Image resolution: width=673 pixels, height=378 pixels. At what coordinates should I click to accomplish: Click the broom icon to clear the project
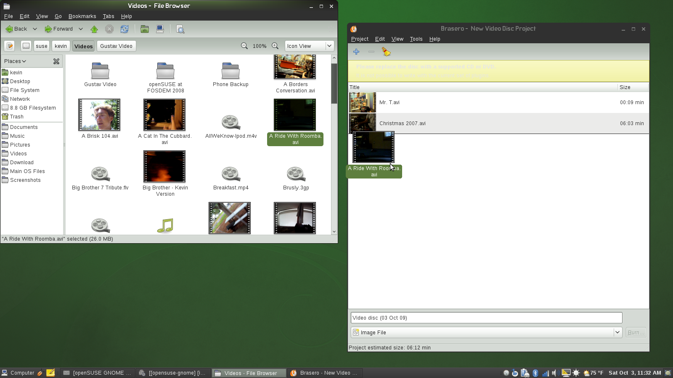pyautogui.click(x=386, y=52)
